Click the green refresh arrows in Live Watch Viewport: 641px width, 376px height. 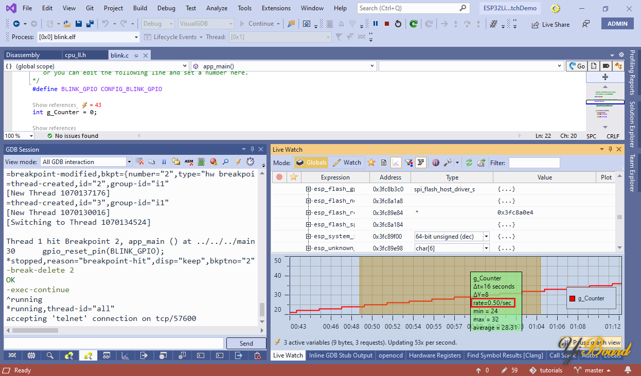pos(469,163)
